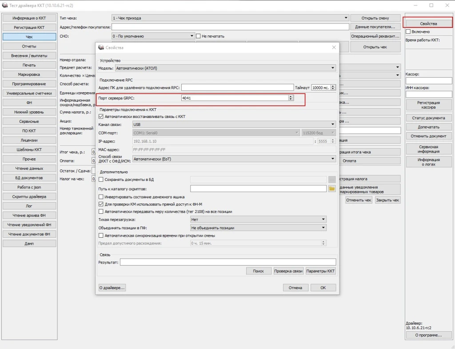Expand the Канал связи dropdown
455x349 pixels.
click(x=234, y=125)
